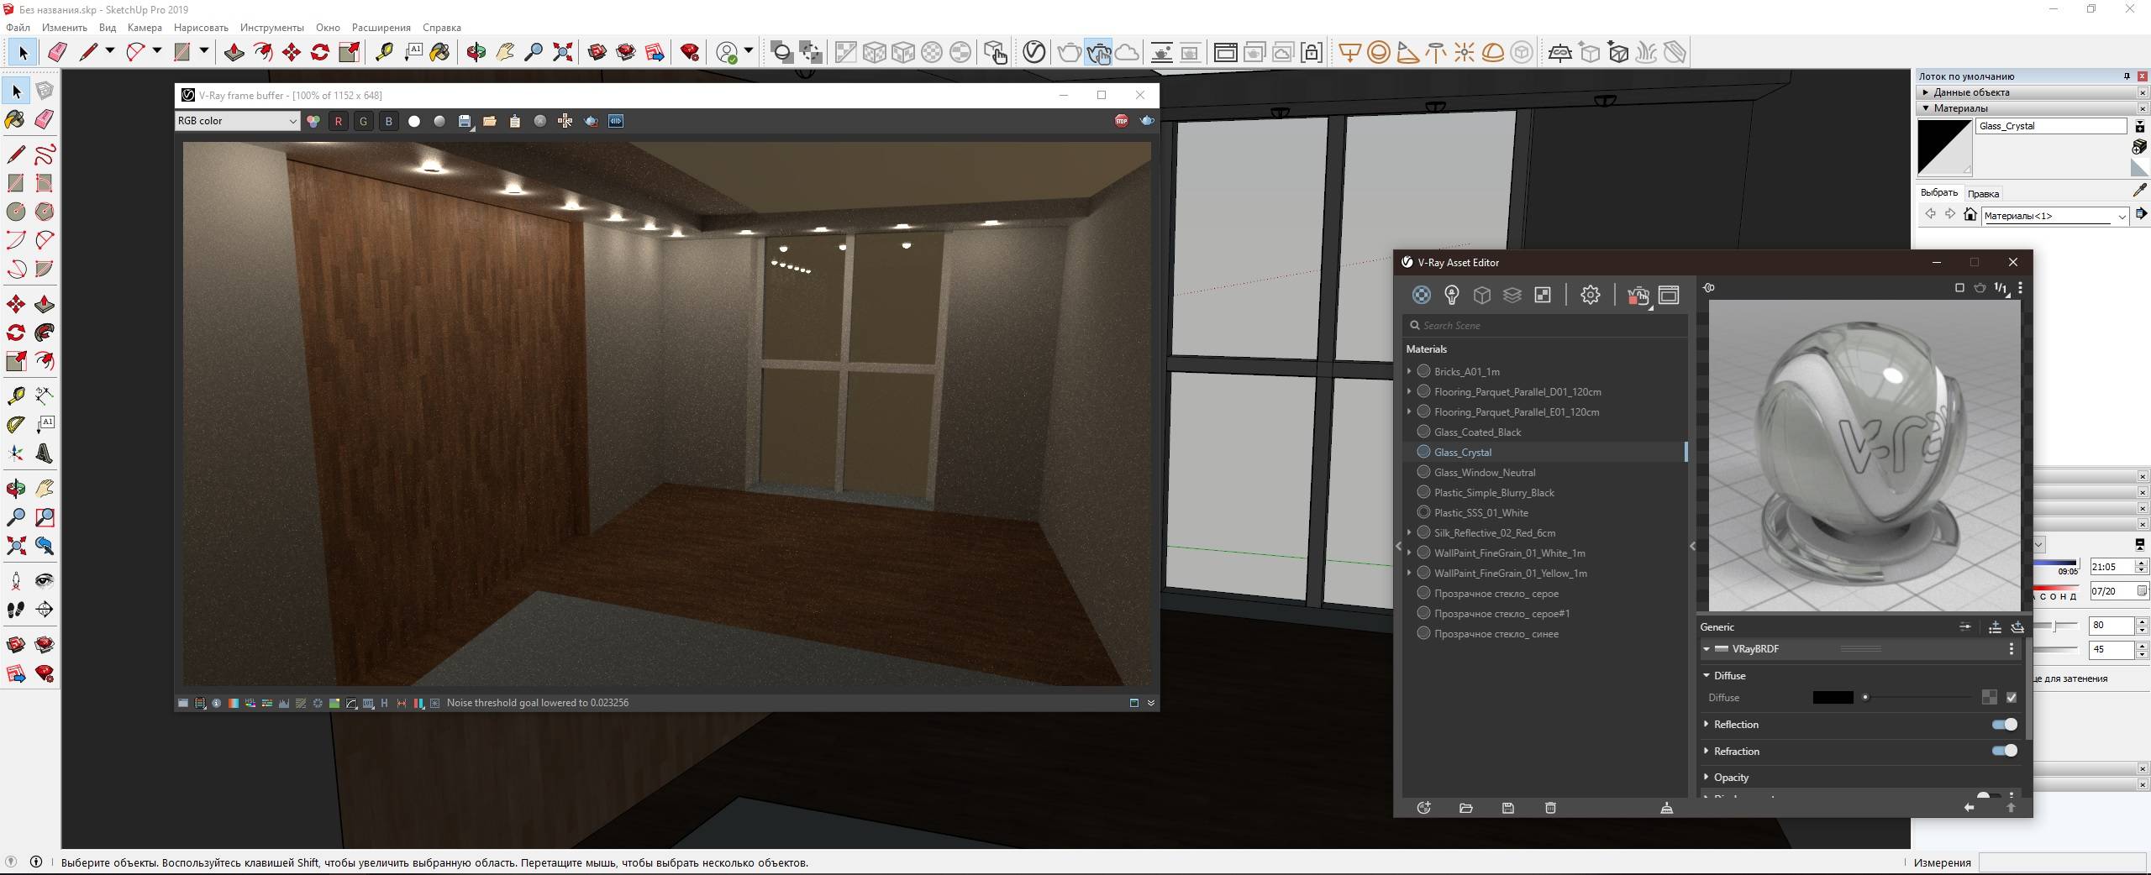Viewport: 2151px width, 875px height.
Task: Select the Paint Bucket tool in top toolbar
Action: click(439, 53)
